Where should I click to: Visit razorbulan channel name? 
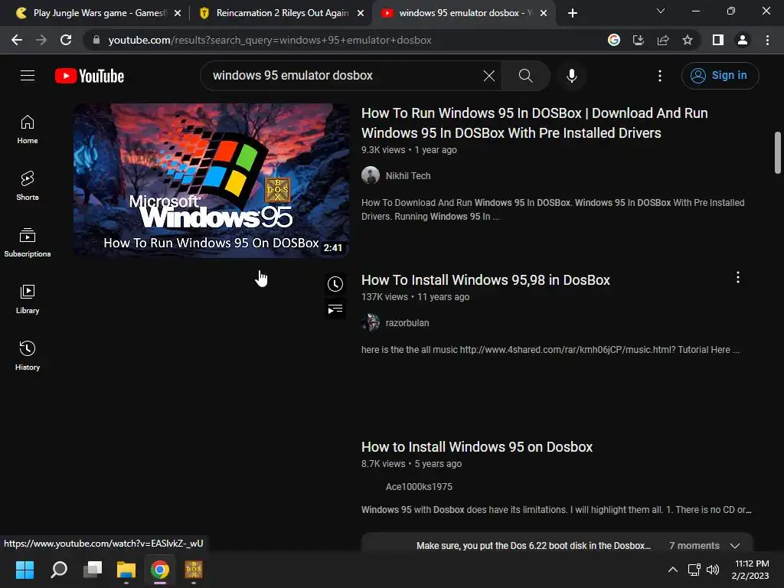tap(407, 323)
